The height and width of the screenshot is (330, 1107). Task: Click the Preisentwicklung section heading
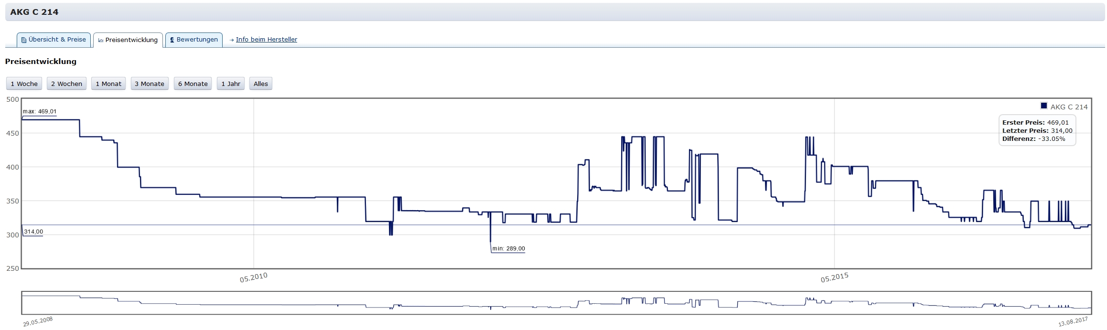[41, 62]
